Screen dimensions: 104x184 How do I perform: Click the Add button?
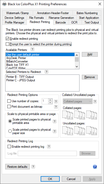(90, 54)
